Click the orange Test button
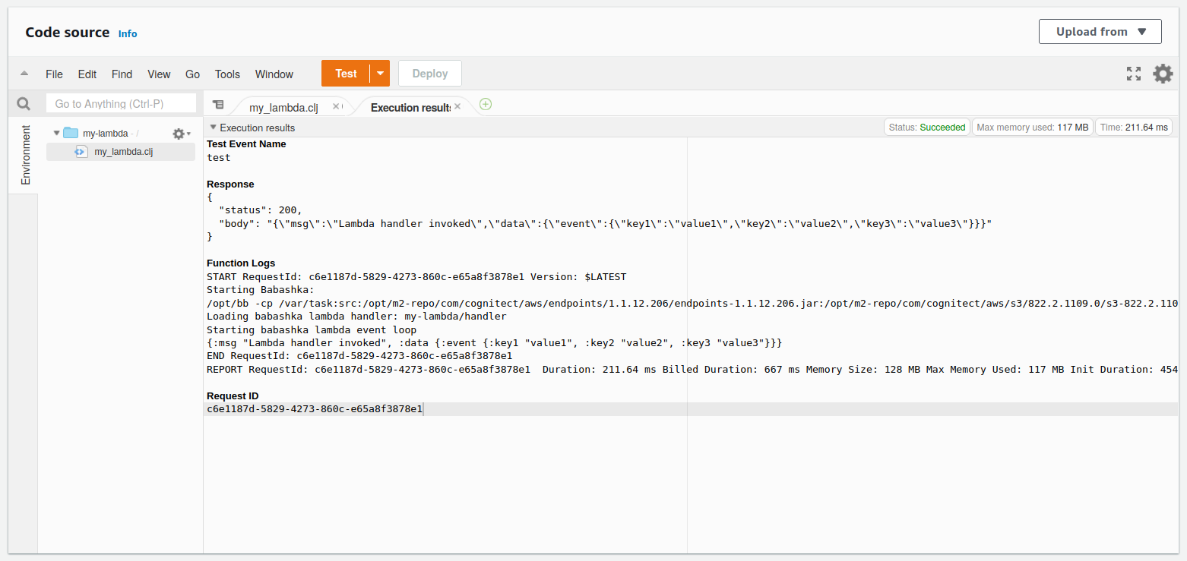1187x561 pixels. click(x=346, y=74)
